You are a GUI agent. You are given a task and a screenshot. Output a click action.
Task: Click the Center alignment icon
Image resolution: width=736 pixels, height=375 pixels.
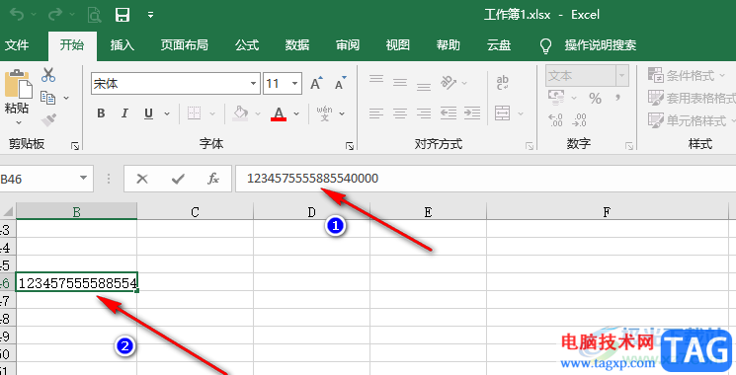click(x=400, y=112)
